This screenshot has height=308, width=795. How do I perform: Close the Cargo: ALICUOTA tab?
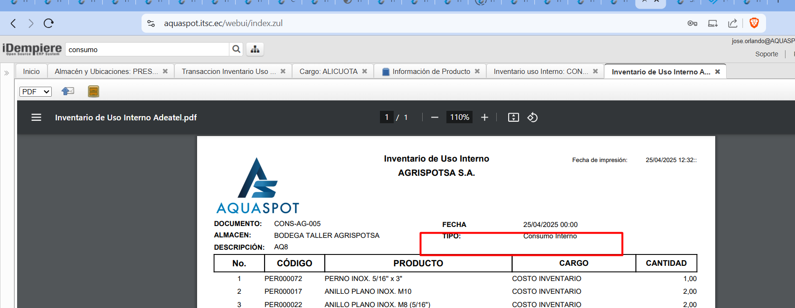pyautogui.click(x=365, y=72)
